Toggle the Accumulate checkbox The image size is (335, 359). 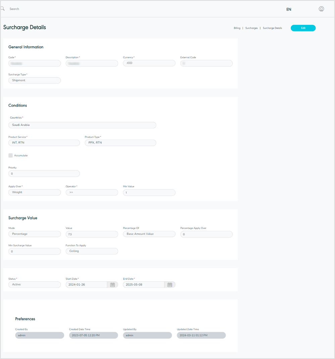tap(11, 155)
